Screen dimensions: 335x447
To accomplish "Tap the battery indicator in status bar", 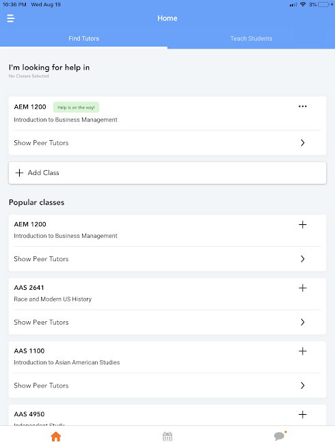I will click(x=325, y=5).
